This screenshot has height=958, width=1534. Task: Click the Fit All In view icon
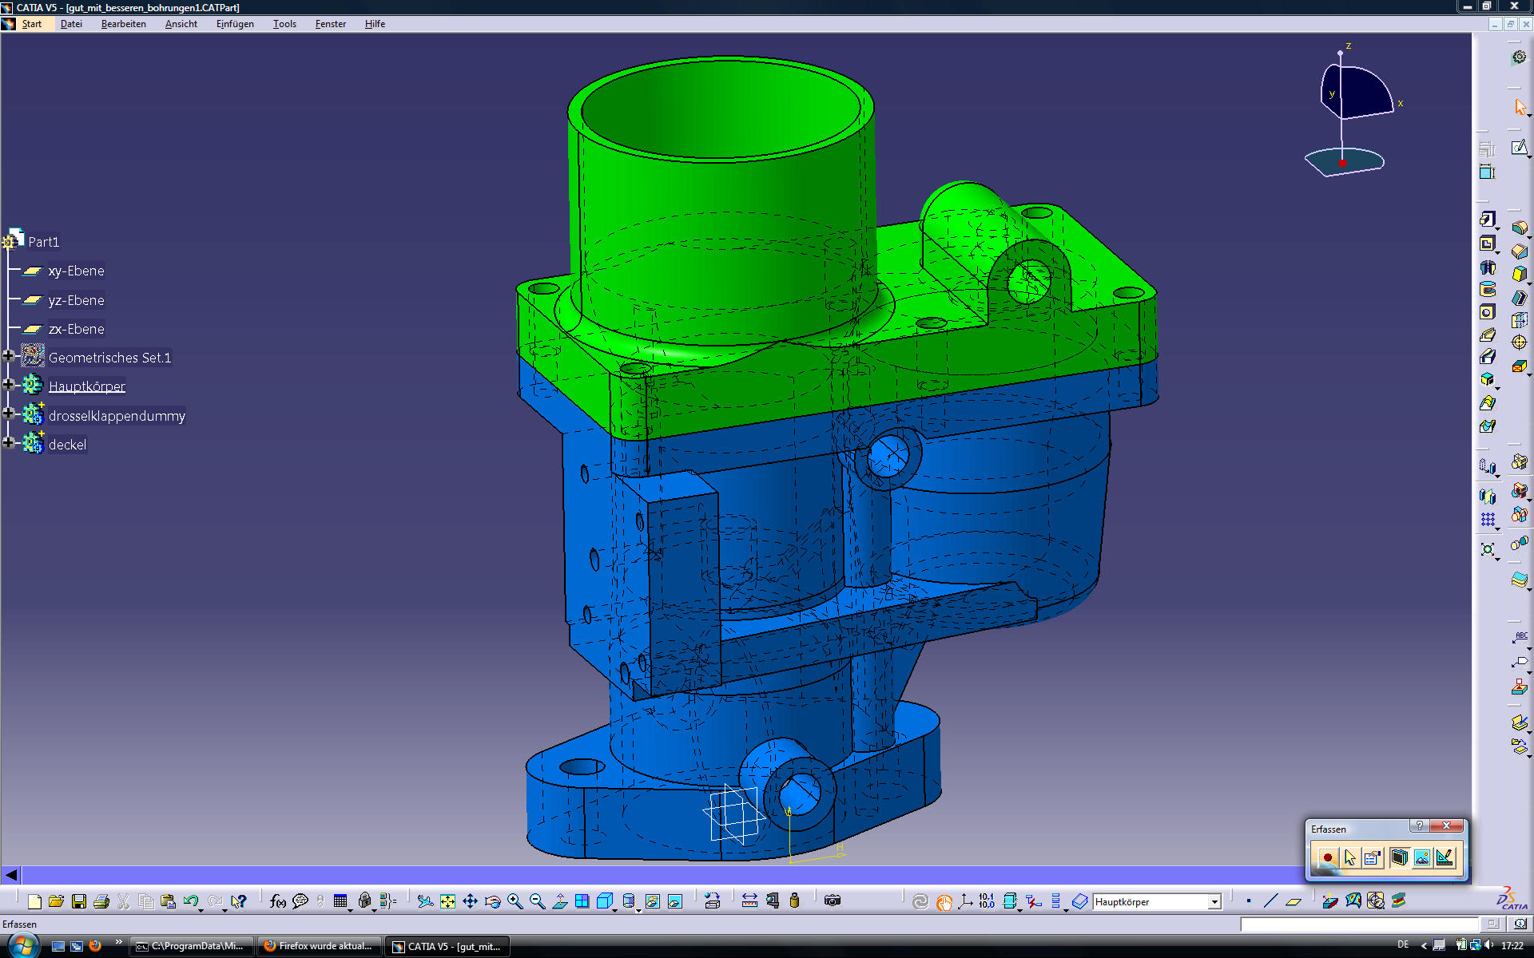pos(447,901)
